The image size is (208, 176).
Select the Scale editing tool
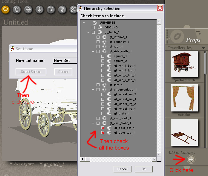point(51,10)
